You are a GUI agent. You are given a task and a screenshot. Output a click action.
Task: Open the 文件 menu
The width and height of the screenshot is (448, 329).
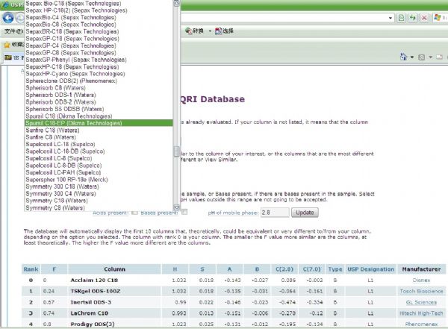tap(10, 31)
